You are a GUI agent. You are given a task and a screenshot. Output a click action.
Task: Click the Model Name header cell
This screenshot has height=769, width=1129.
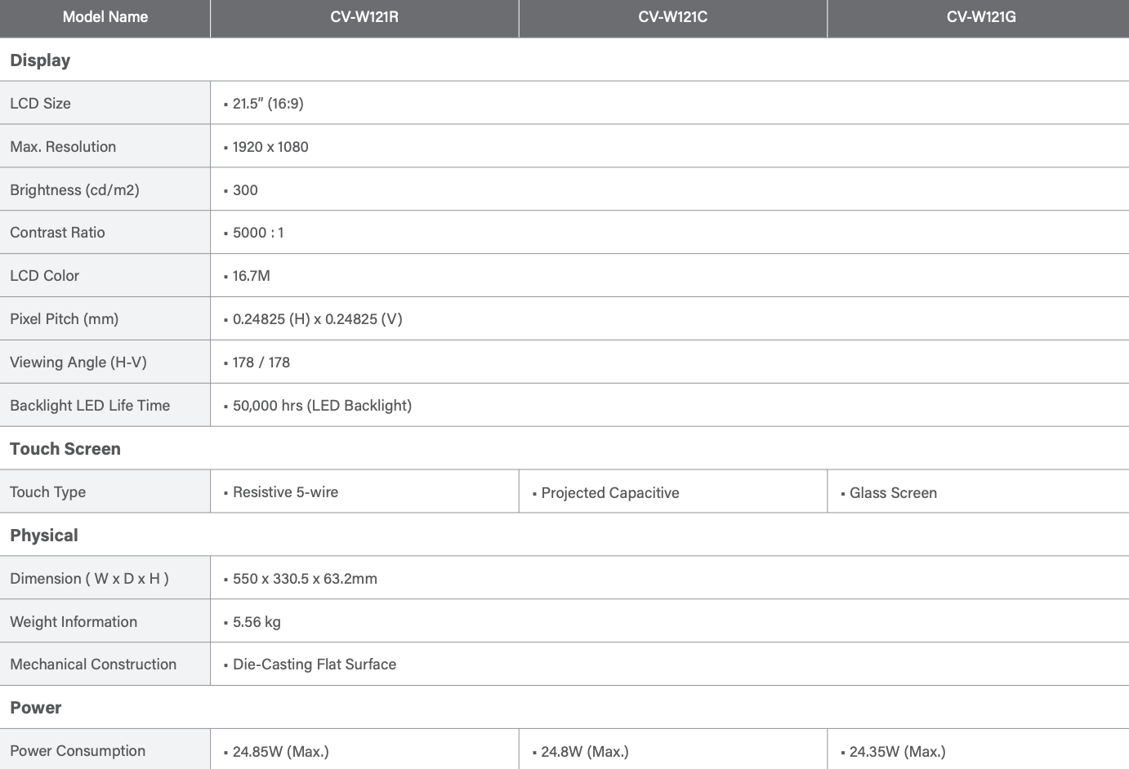[105, 17]
